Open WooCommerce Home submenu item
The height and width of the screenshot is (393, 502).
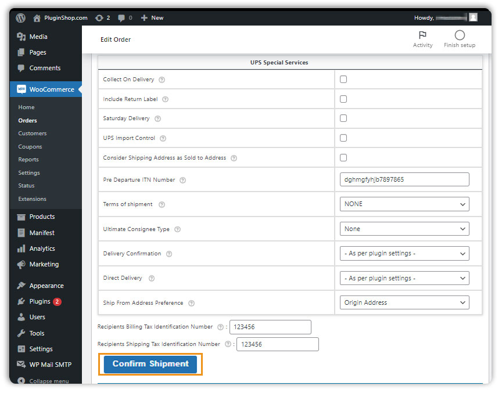[x=26, y=107]
